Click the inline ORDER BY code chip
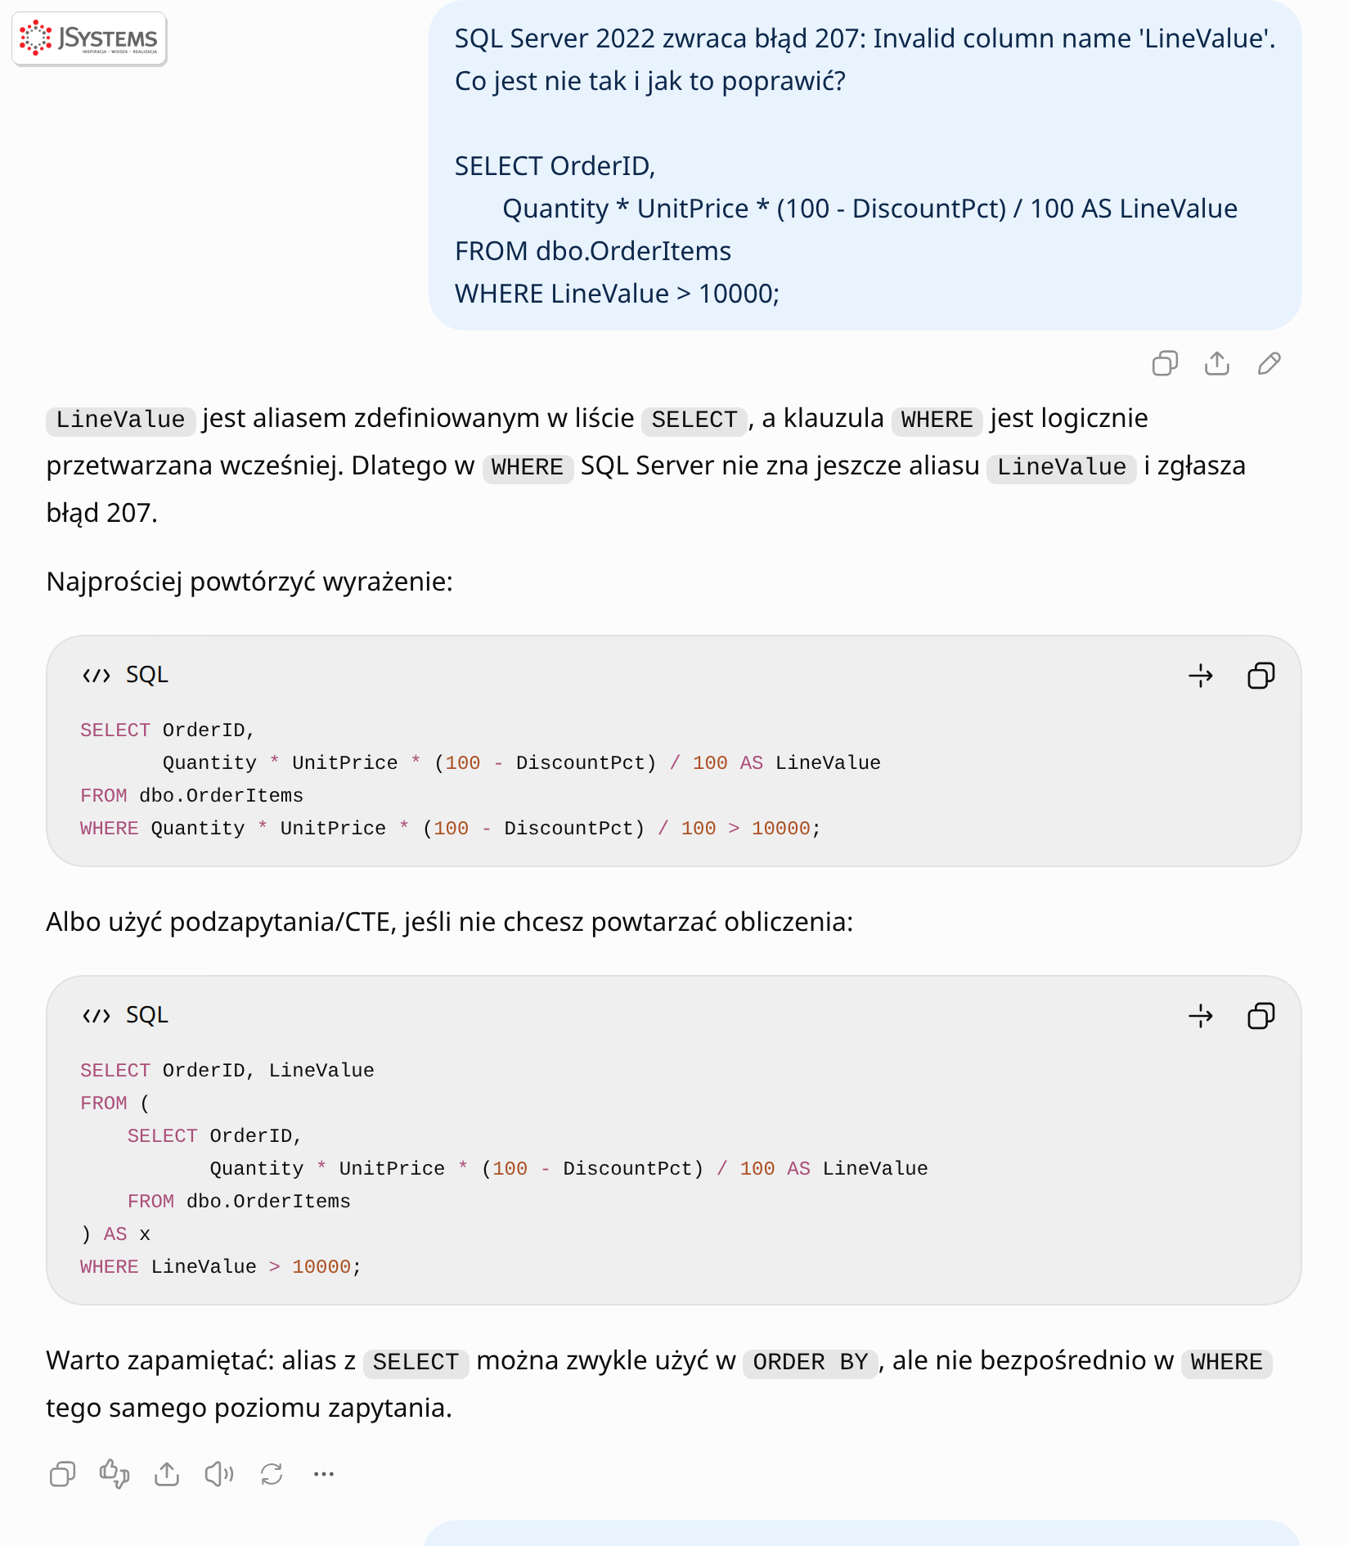 click(x=810, y=1362)
